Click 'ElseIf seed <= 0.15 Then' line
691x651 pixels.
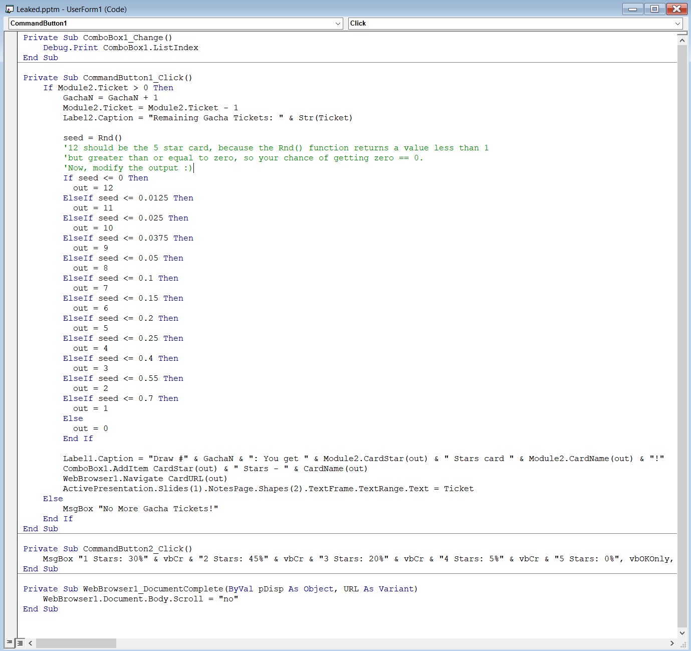pyautogui.click(x=123, y=298)
